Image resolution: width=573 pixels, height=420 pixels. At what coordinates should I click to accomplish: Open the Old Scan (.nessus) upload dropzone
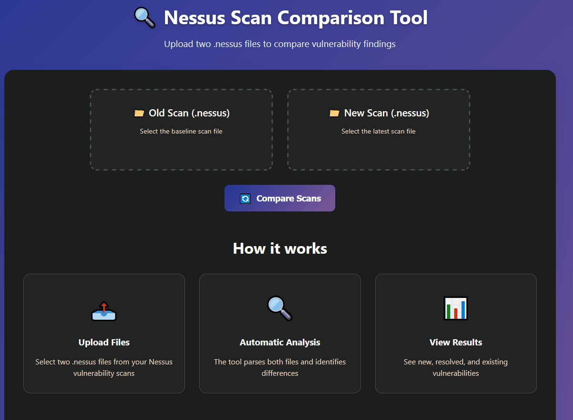tap(181, 130)
